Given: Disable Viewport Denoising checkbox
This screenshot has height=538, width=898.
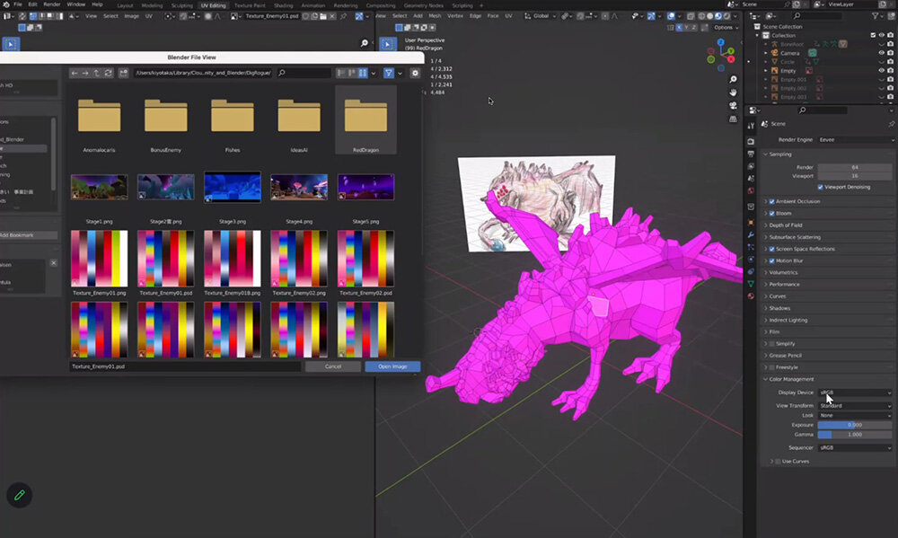Looking at the screenshot, I should point(821,187).
